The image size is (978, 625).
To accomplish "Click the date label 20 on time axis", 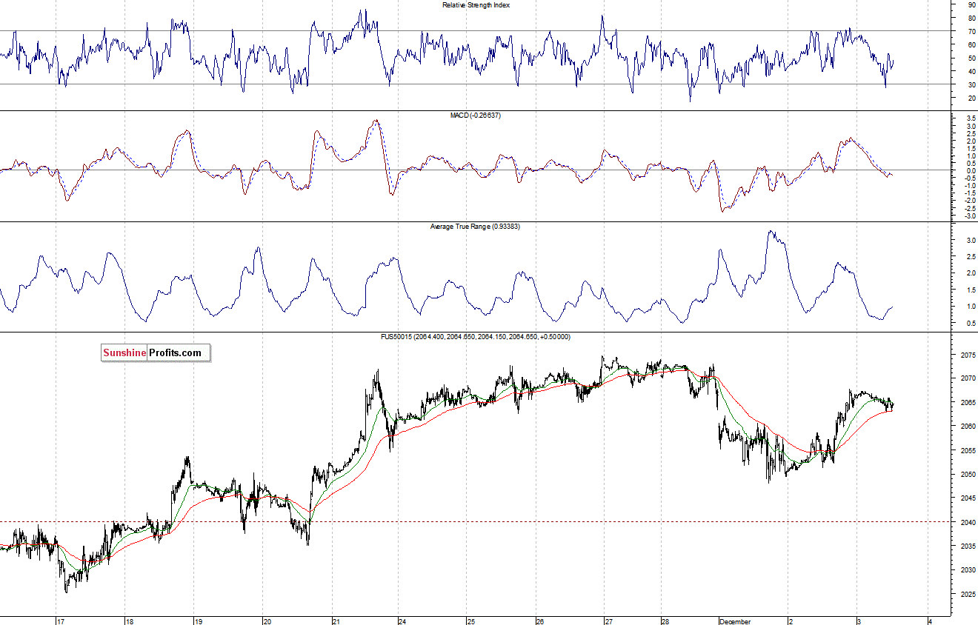I will click(267, 621).
